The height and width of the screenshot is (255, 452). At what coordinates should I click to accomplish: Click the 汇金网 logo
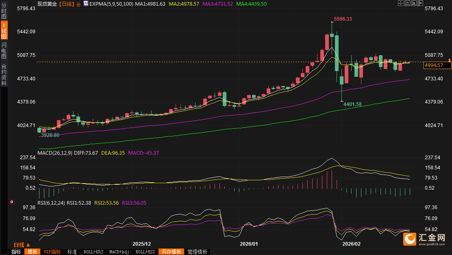[424, 239]
